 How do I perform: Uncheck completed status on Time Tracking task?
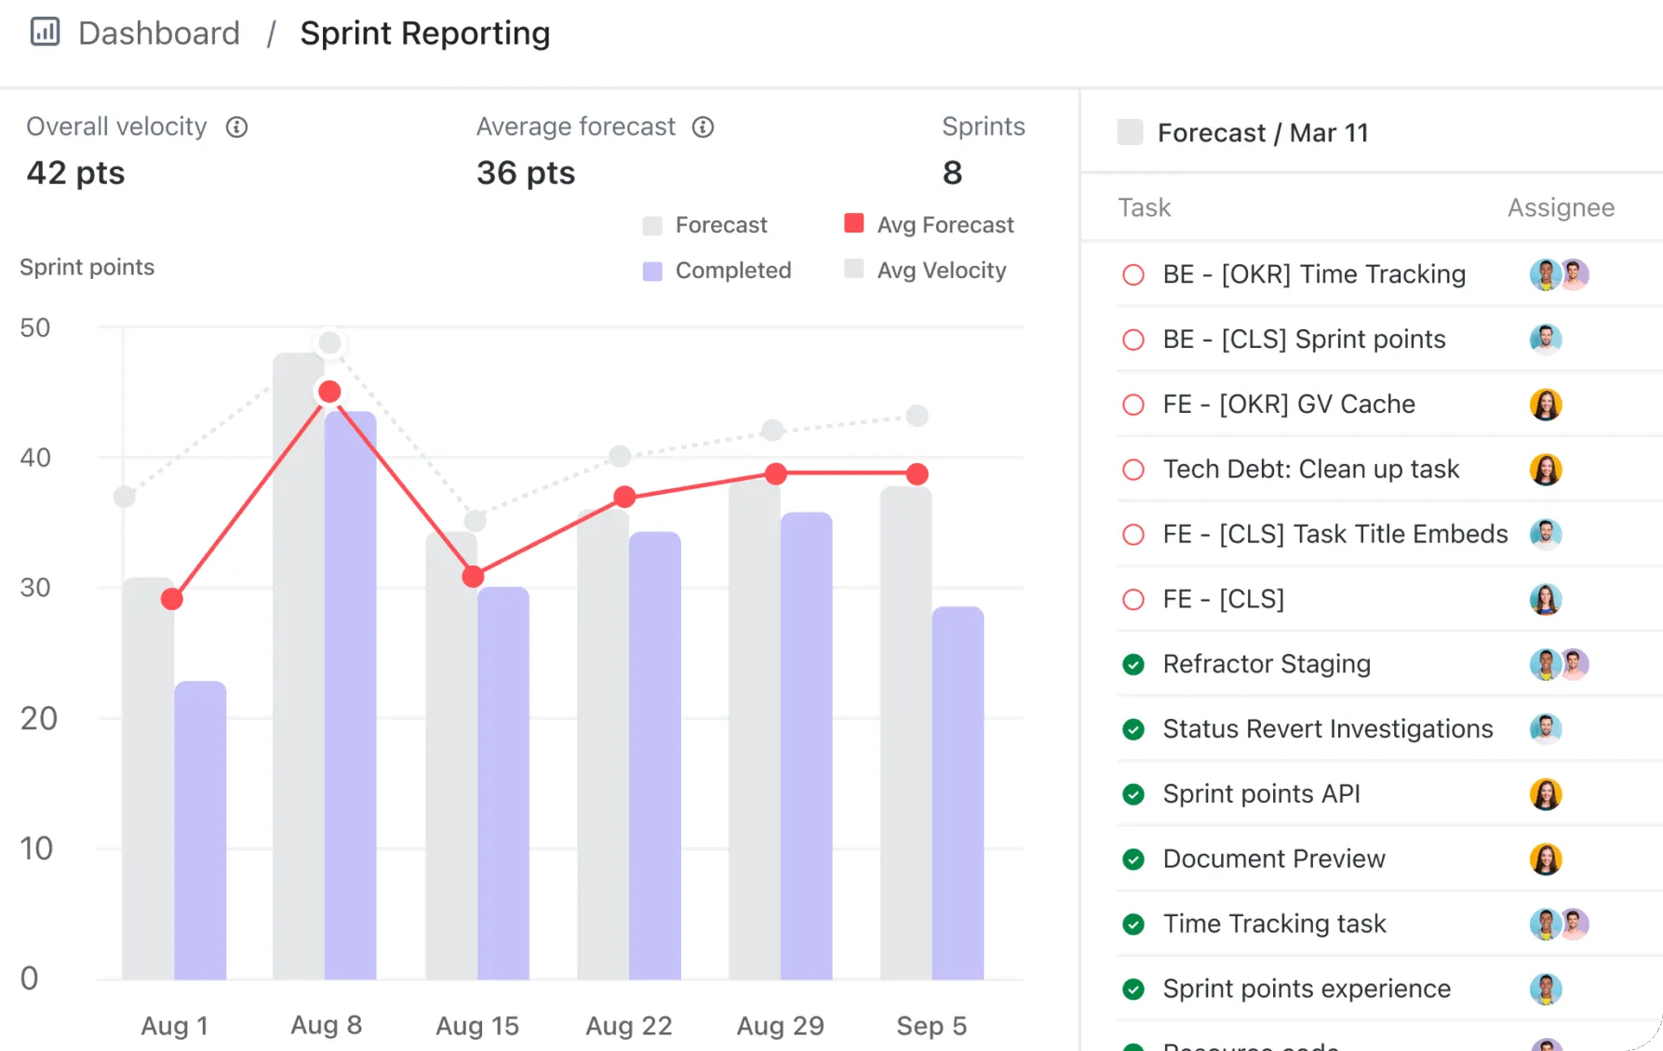(1133, 925)
